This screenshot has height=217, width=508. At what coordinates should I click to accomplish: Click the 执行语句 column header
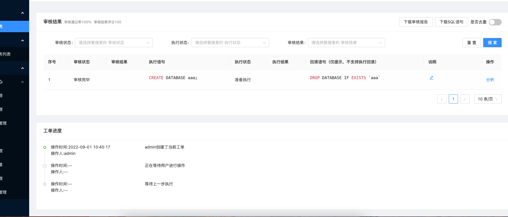tap(157, 62)
